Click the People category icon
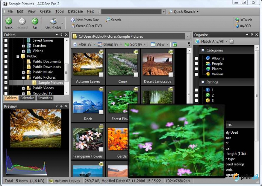 point(208,64)
